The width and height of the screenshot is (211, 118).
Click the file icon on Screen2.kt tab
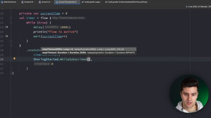coord(22,2)
